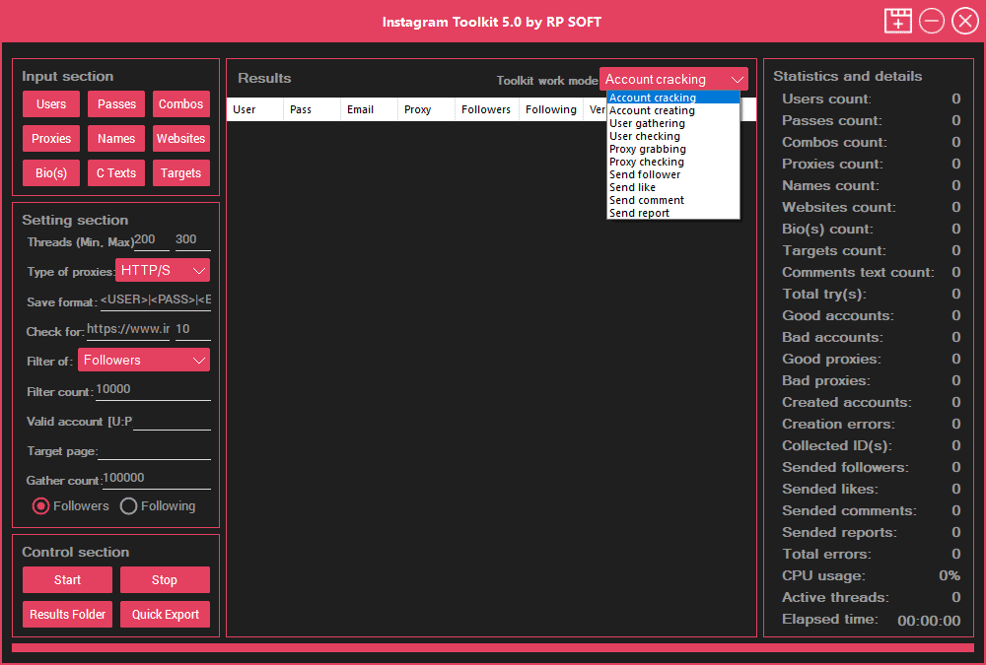Expand the Filter of dropdown

tap(143, 359)
